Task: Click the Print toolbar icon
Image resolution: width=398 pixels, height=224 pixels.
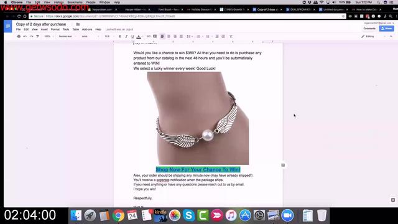Action: point(19,37)
